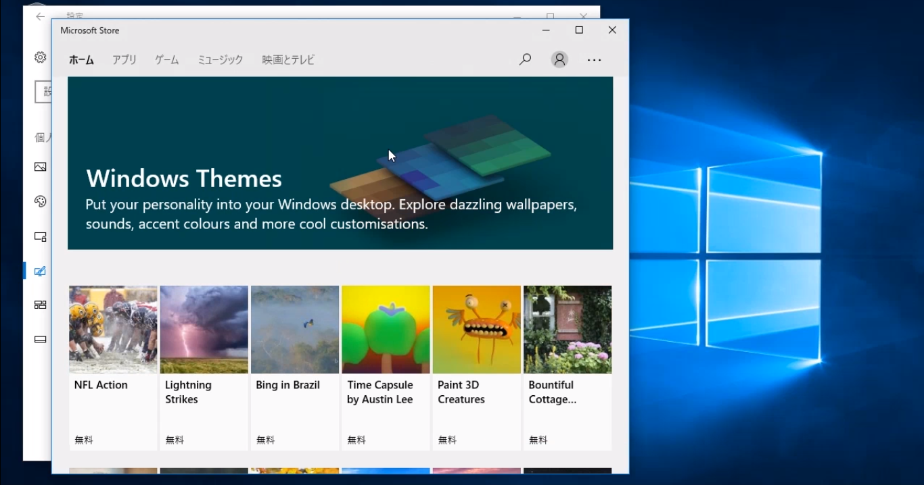Click the back arrow in Settings window
The width and height of the screenshot is (924, 485).
[x=40, y=16]
